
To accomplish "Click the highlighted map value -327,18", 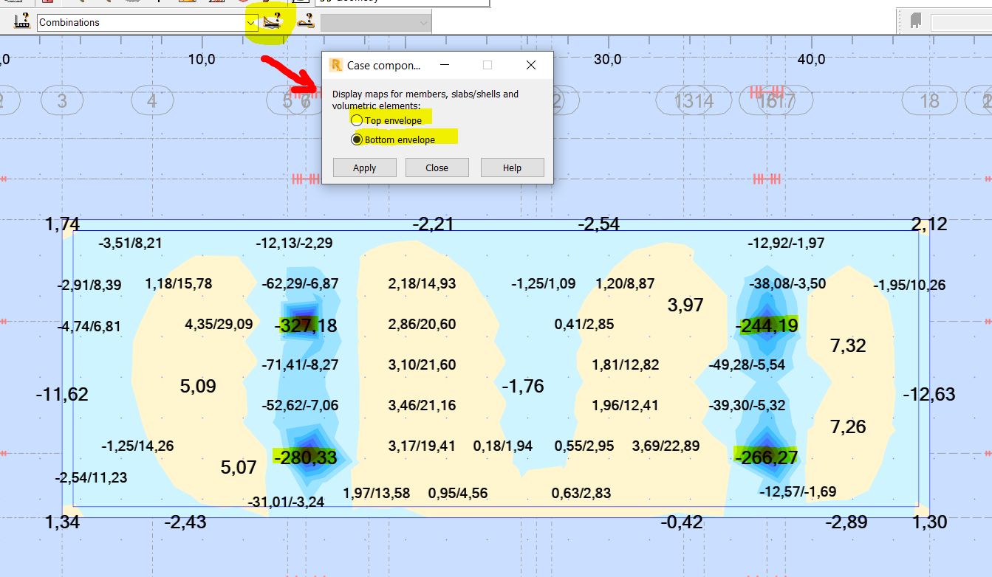I will 304,325.
